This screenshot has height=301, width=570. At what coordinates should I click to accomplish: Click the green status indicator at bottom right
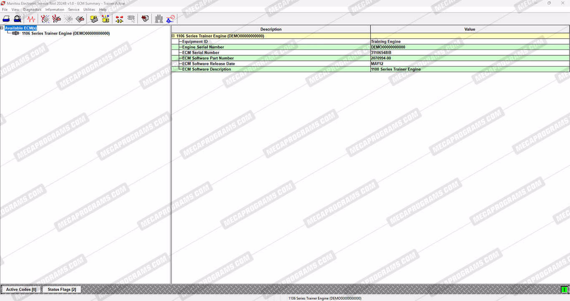pos(564,289)
